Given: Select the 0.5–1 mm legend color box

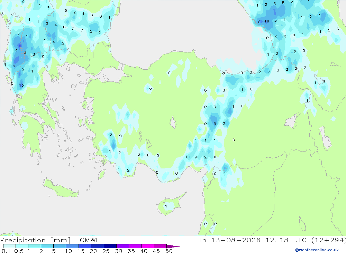Looking at the screenshot, I should coord(22,246).
